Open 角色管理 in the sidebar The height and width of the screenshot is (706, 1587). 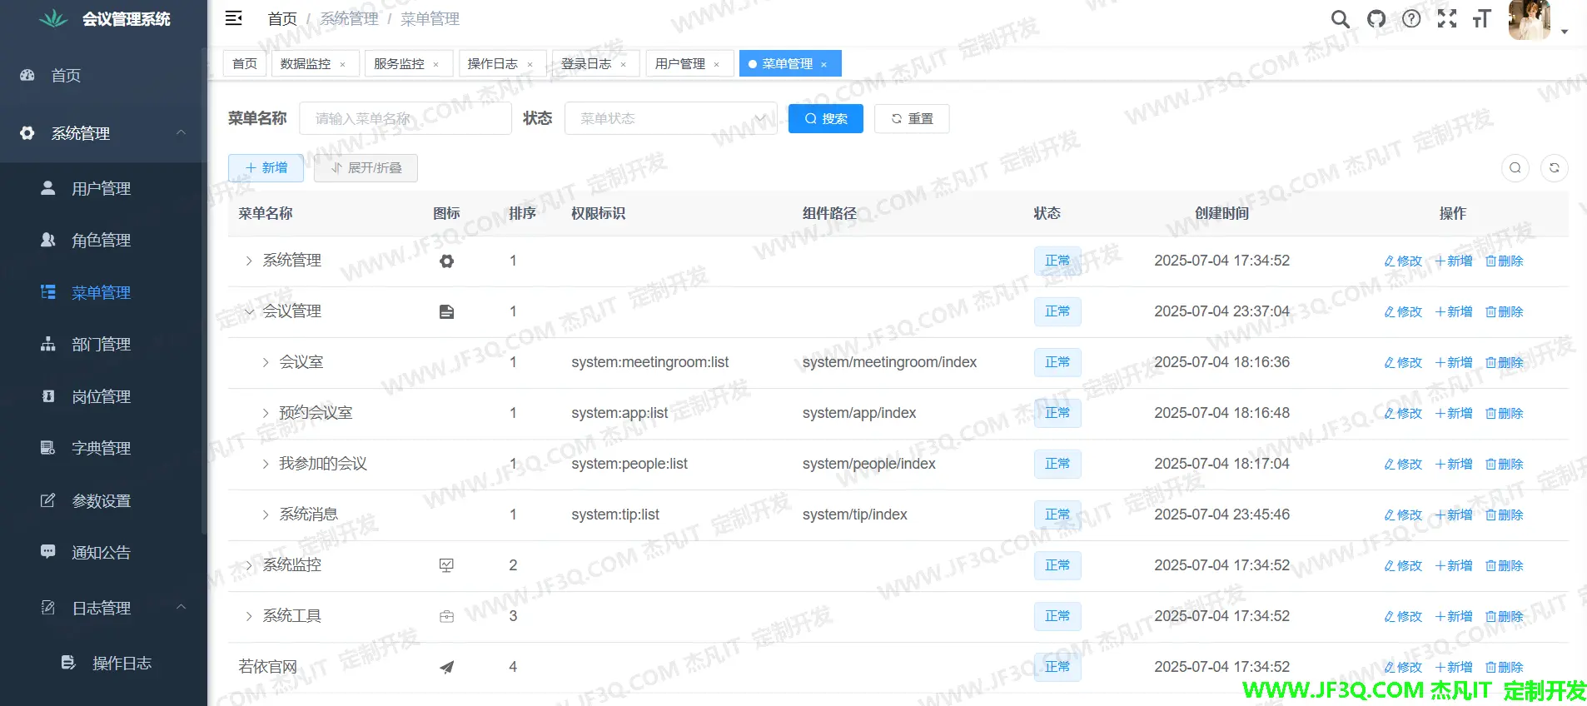(x=101, y=241)
